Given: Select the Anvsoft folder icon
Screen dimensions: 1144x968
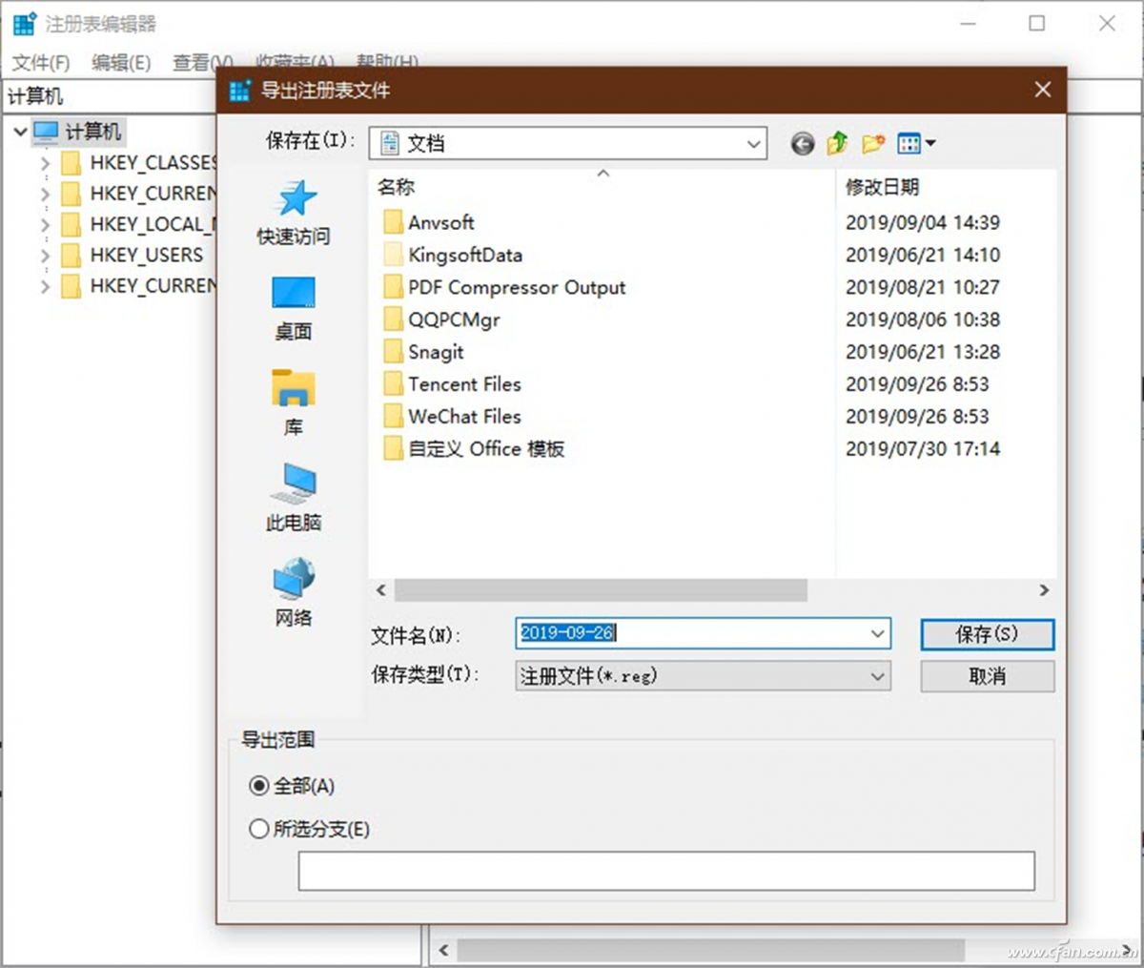Looking at the screenshot, I should (x=393, y=223).
